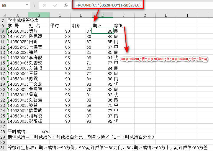Select column H header
The width and height of the screenshot is (213, 151).
166,15
